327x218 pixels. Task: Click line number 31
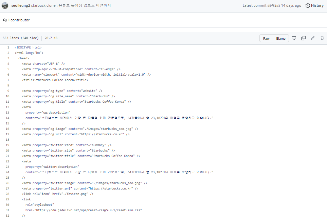[7, 210]
